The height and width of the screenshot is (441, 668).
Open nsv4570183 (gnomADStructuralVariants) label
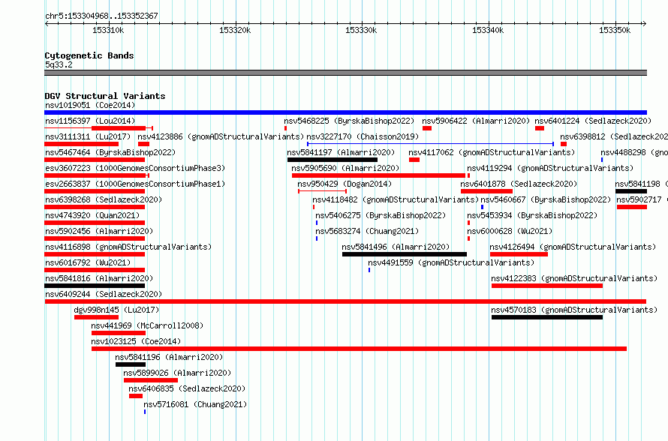tap(574, 310)
